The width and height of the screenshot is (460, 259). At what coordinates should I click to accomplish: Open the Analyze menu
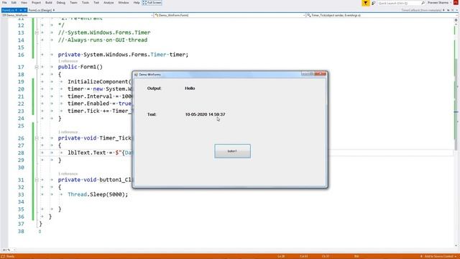point(109,3)
